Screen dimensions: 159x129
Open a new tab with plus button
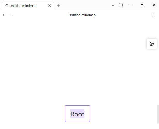click(x=59, y=5)
